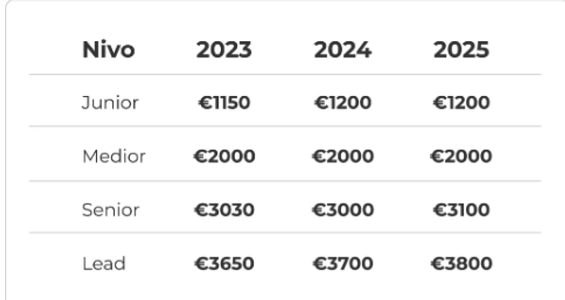Select the Junior 2024 salary cell
The height and width of the screenshot is (300, 565).
click(x=342, y=103)
